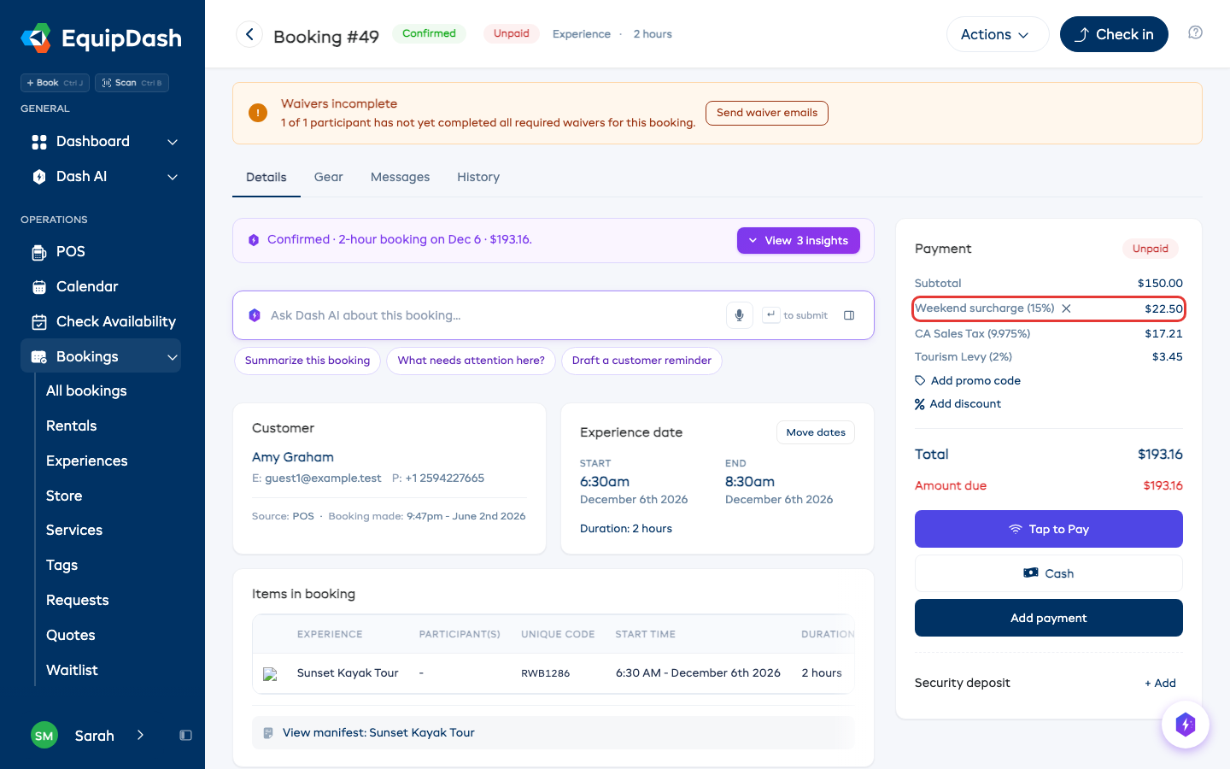Expand the Dashboard chevron
Image resolution: width=1230 pixels, height=769 pixels.
coord(173,142)
